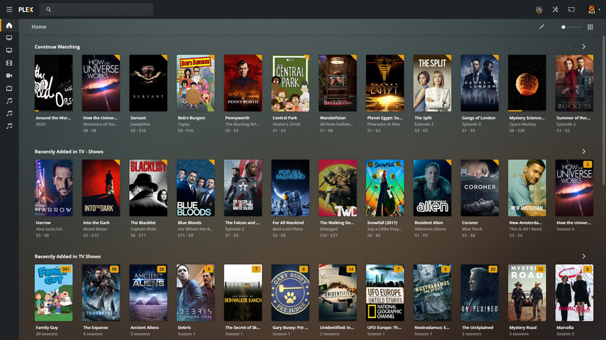606x340 pixels.
Task: Open Bob's Burgers poster
Action: pos(195,83)
